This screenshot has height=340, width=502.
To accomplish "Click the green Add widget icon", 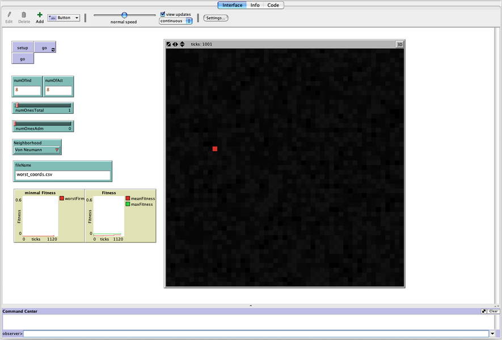I will [x=39, y=14].
